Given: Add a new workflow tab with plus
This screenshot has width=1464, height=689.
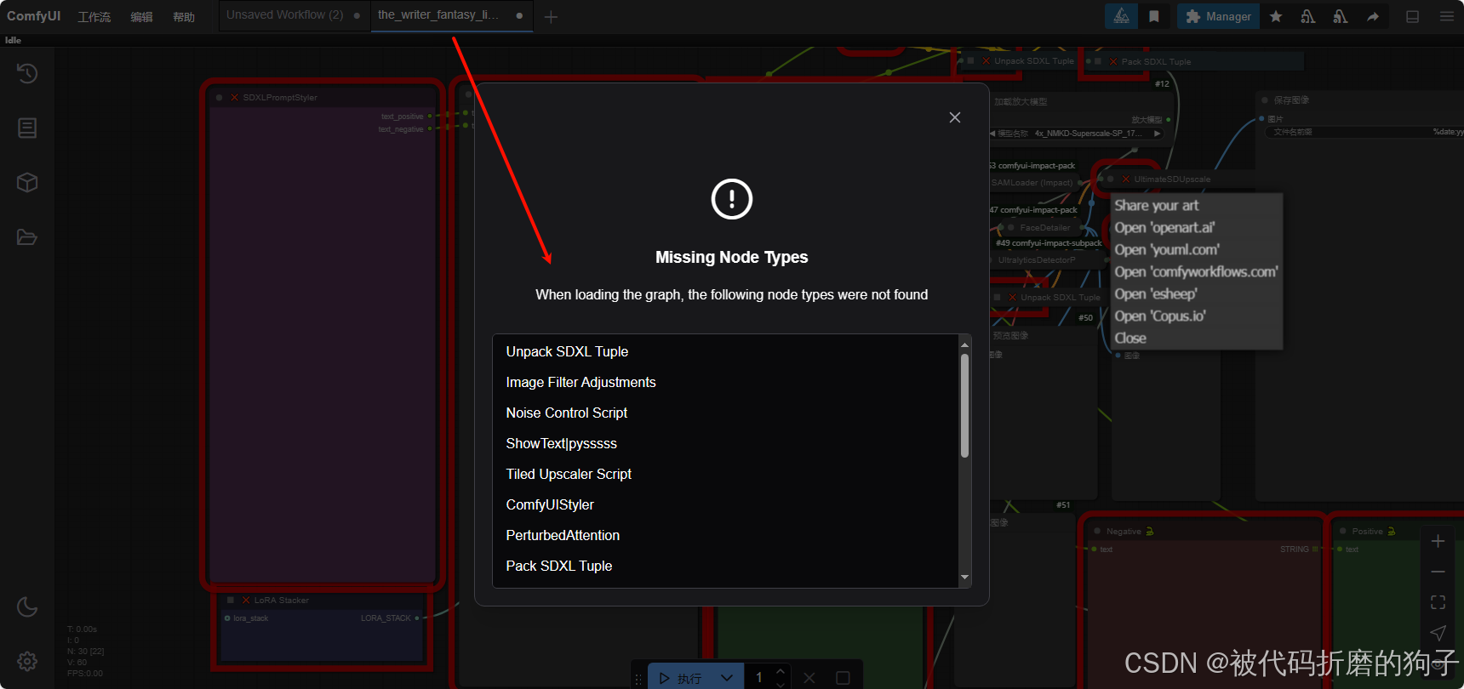Looking at the screenshot, I should (551, 17).
